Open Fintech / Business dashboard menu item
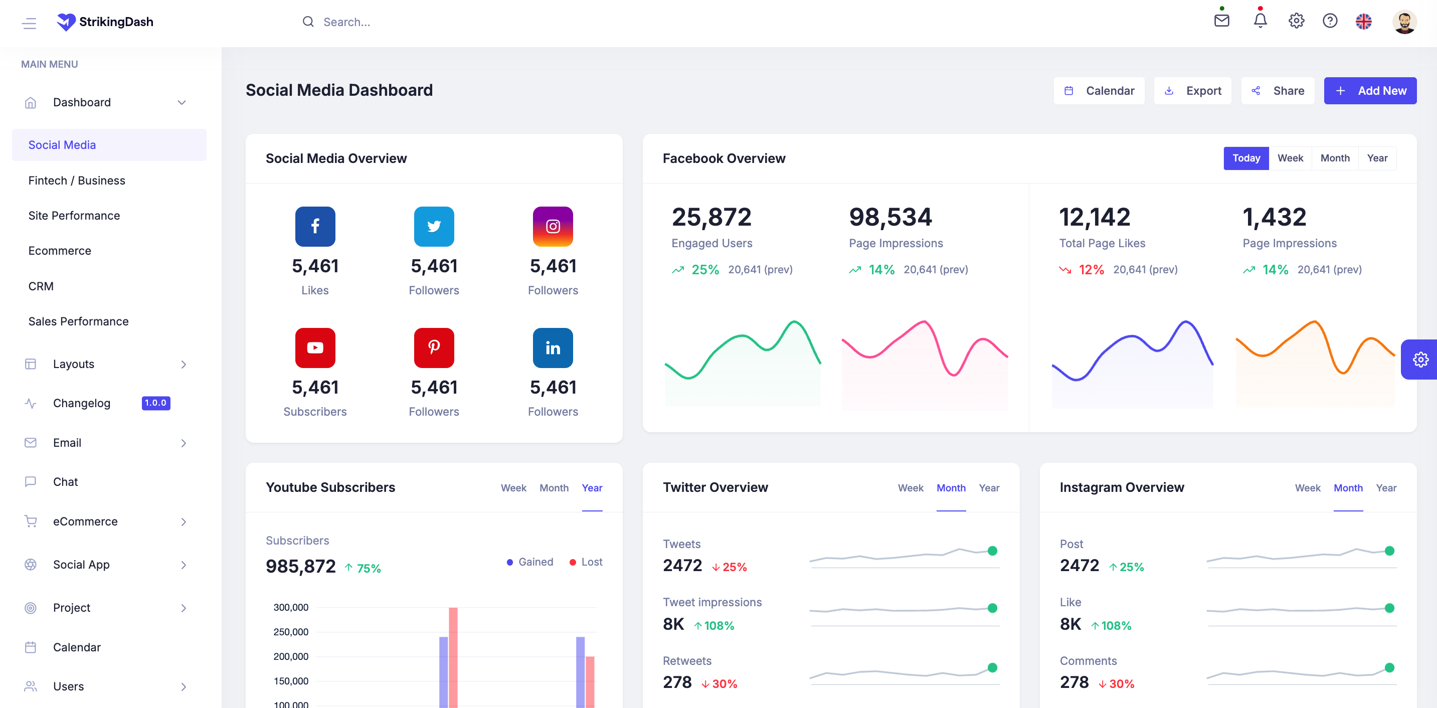This screenshot has height=708, width=1437. point(77,180)
